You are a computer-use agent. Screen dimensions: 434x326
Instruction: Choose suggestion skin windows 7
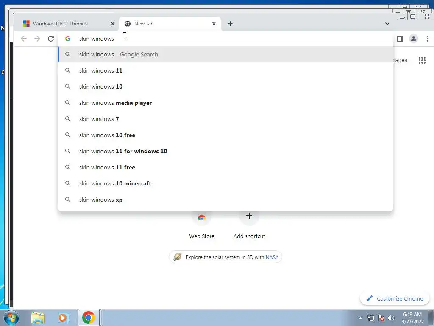[x=225, y=119]
